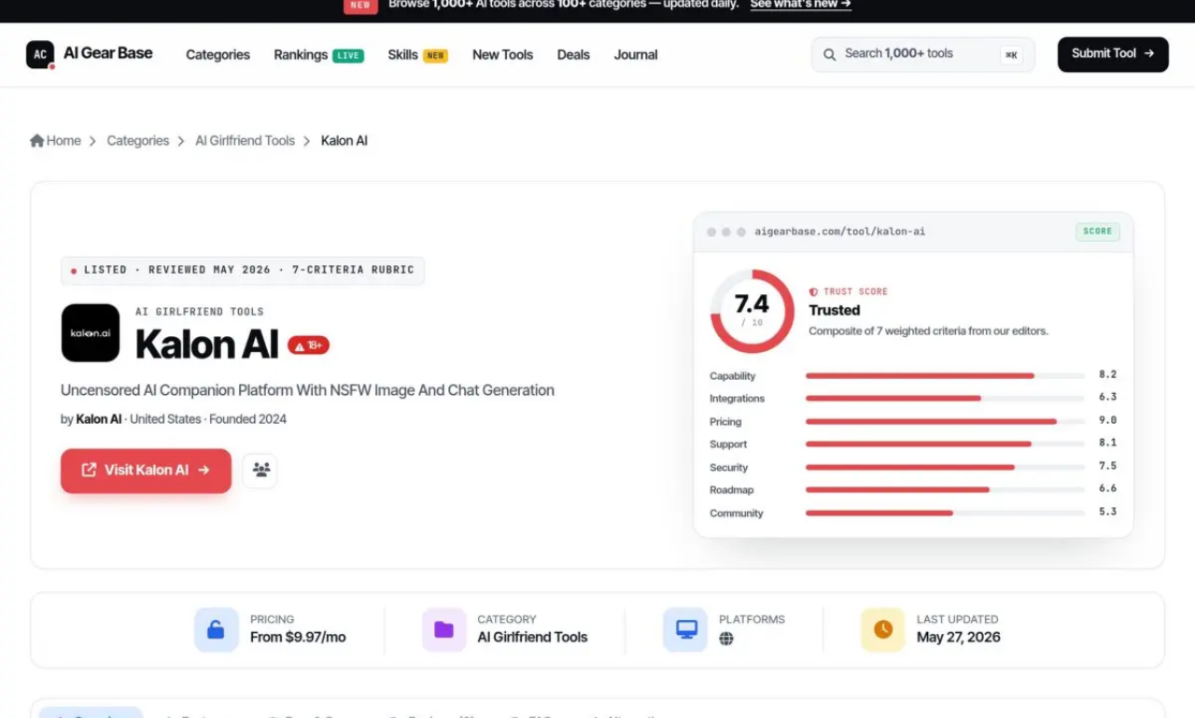
Task: Click the 'Uncensored AI Companion Platform' description line
Action: (307, 390)
